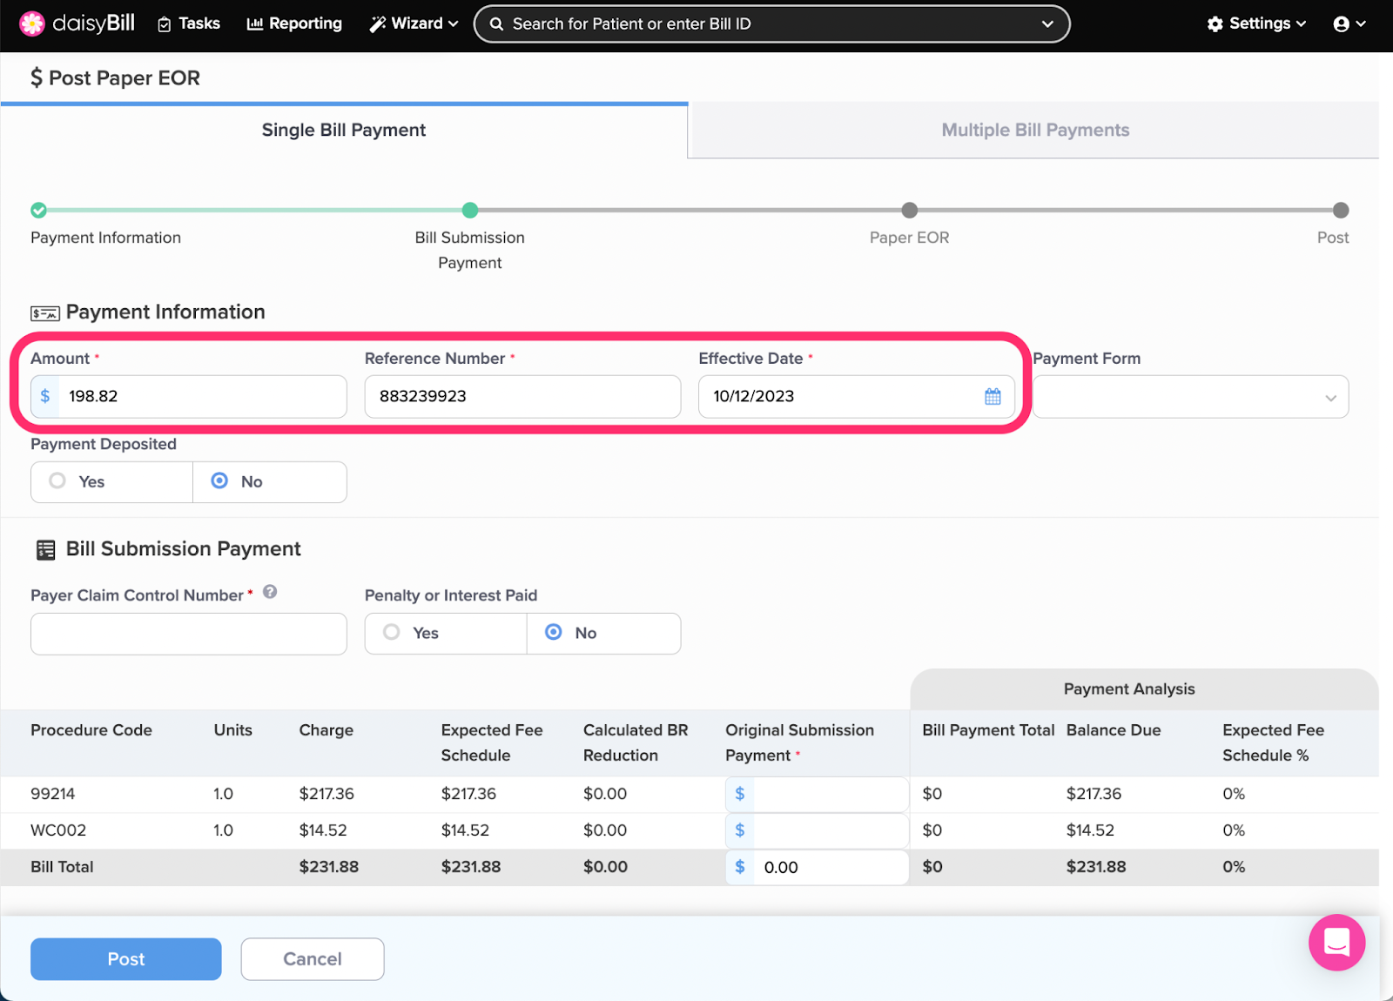Open the chat support bubble

1336,942
